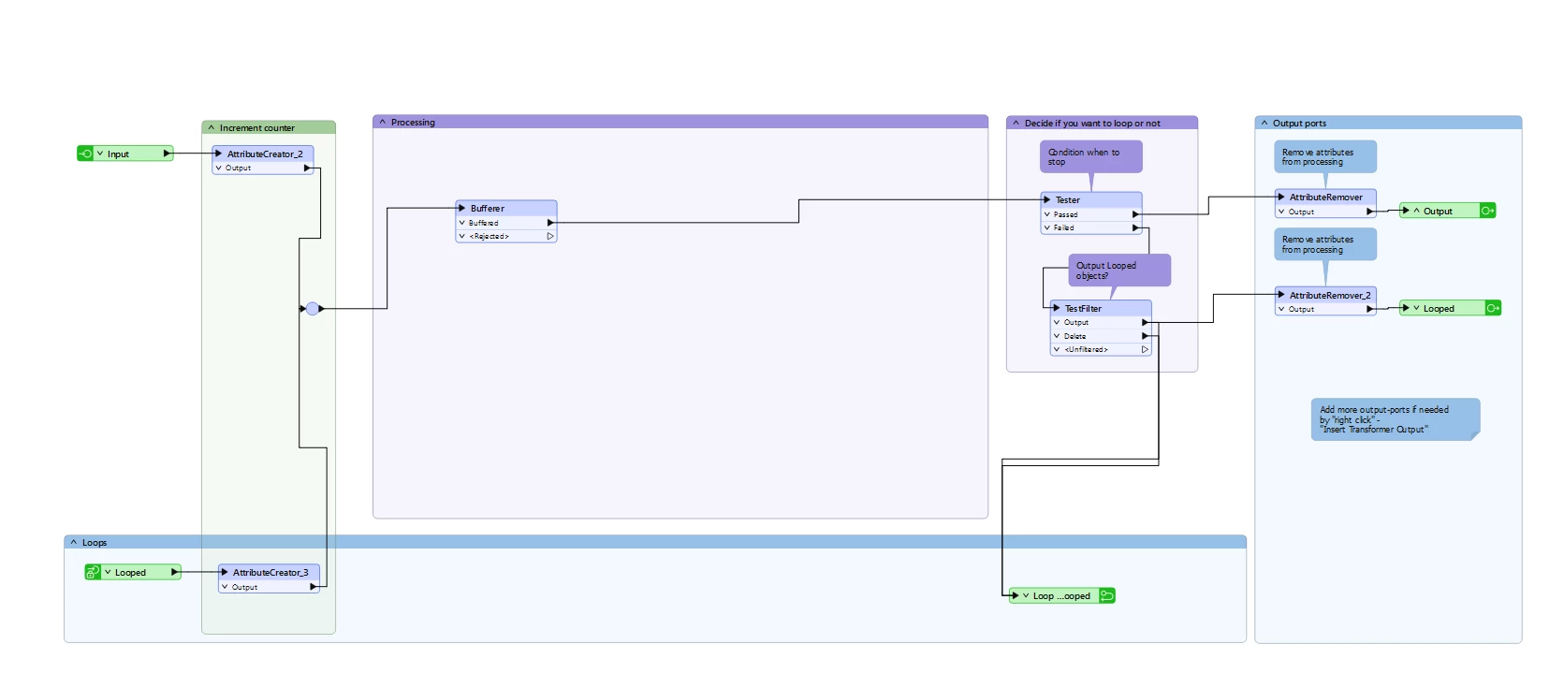1564x688 pixels.
Task: Click TestFilter Output port arrow
Action: point(1145,322)
